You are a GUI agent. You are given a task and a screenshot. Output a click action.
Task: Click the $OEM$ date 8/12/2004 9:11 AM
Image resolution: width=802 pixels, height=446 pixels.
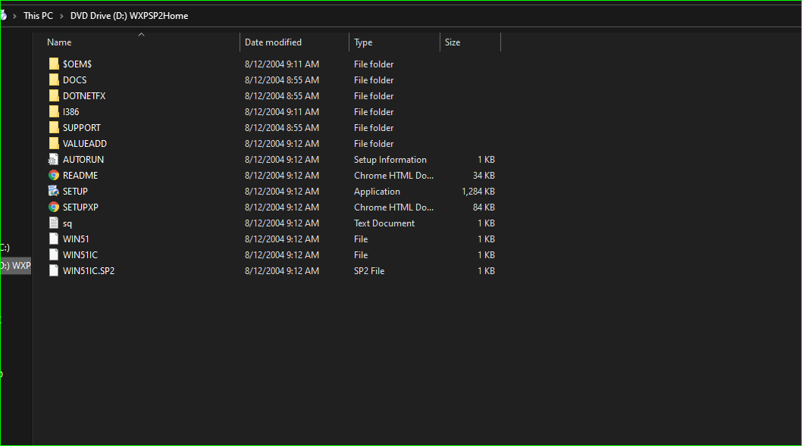pos(282,64)
